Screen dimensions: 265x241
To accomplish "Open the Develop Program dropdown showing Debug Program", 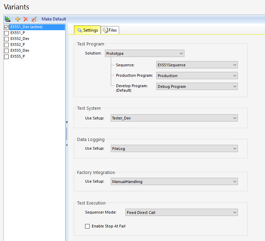I will coord(197,86).
